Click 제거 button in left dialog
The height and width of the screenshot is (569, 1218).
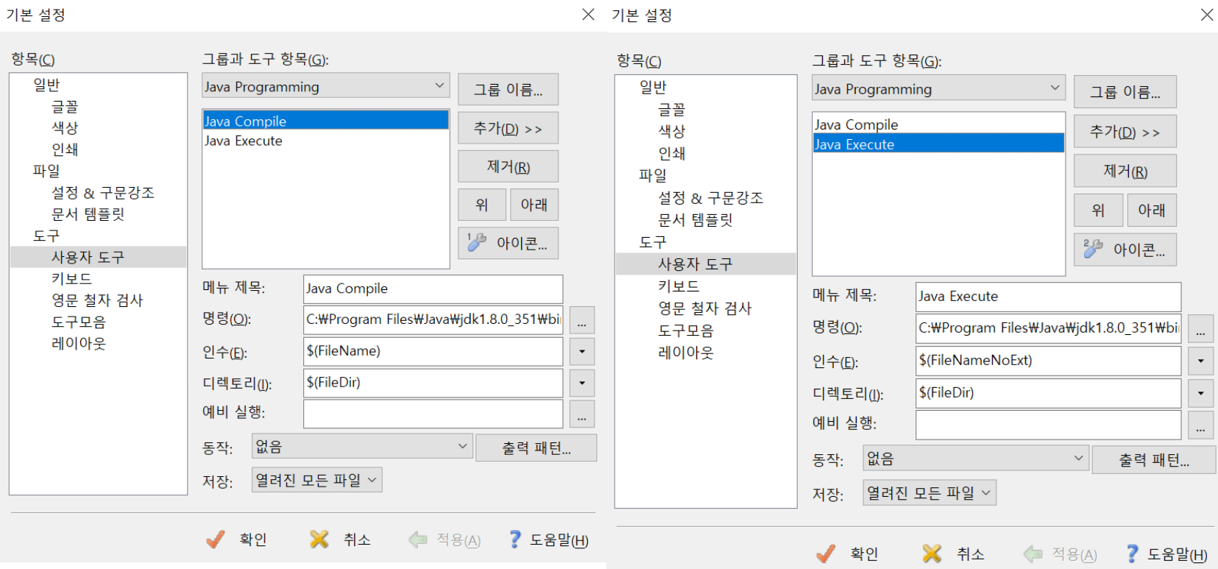[508, 166]
